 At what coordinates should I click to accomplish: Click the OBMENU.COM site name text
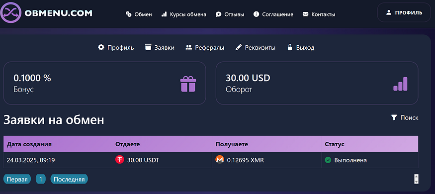pyautogui.click(x=58, y=13)
